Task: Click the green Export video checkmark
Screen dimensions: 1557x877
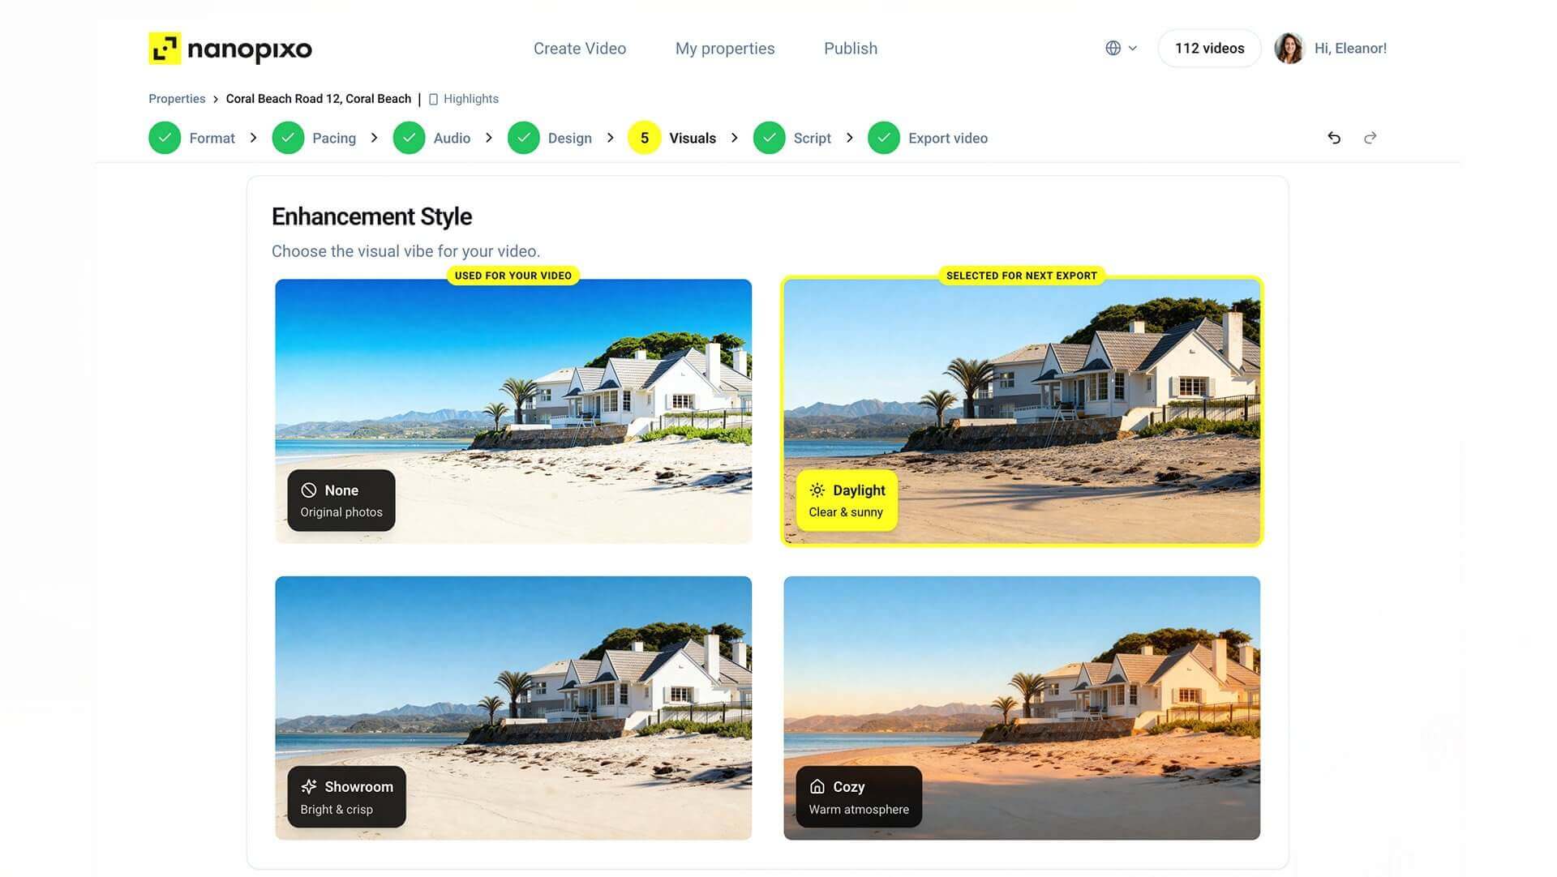Action: [x=884, y=138]
